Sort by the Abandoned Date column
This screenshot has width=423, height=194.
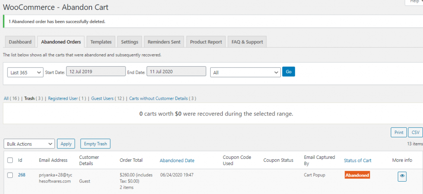[177, 160]
